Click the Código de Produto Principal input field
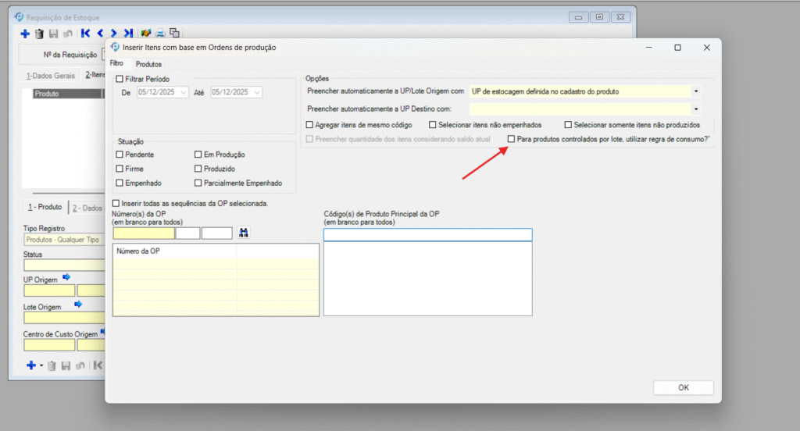 [427, 234]
